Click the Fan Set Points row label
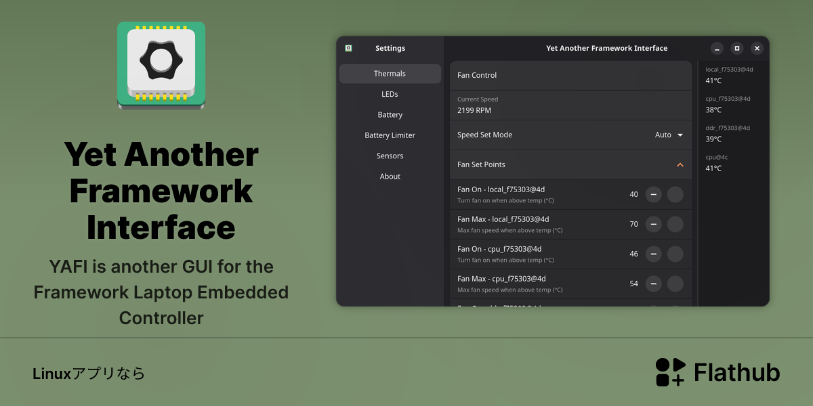This screenshot has height=406, width=813. click(481, 164)
